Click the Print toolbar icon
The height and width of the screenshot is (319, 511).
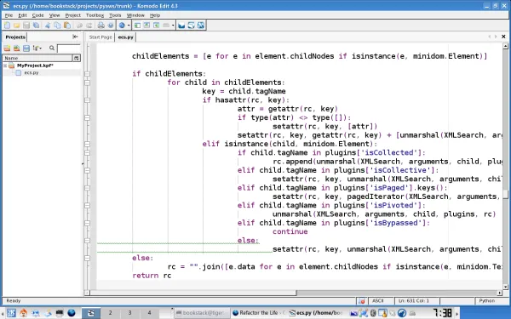point(101,26)
